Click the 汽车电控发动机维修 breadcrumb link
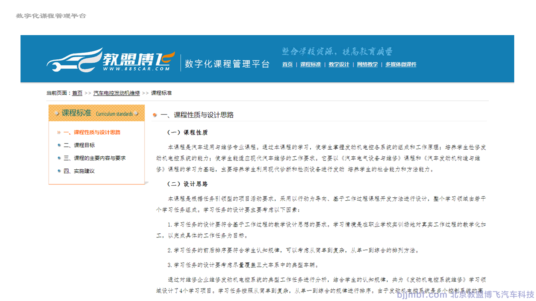Viewport: 536px width, 301px height. [x=116, y=93]
